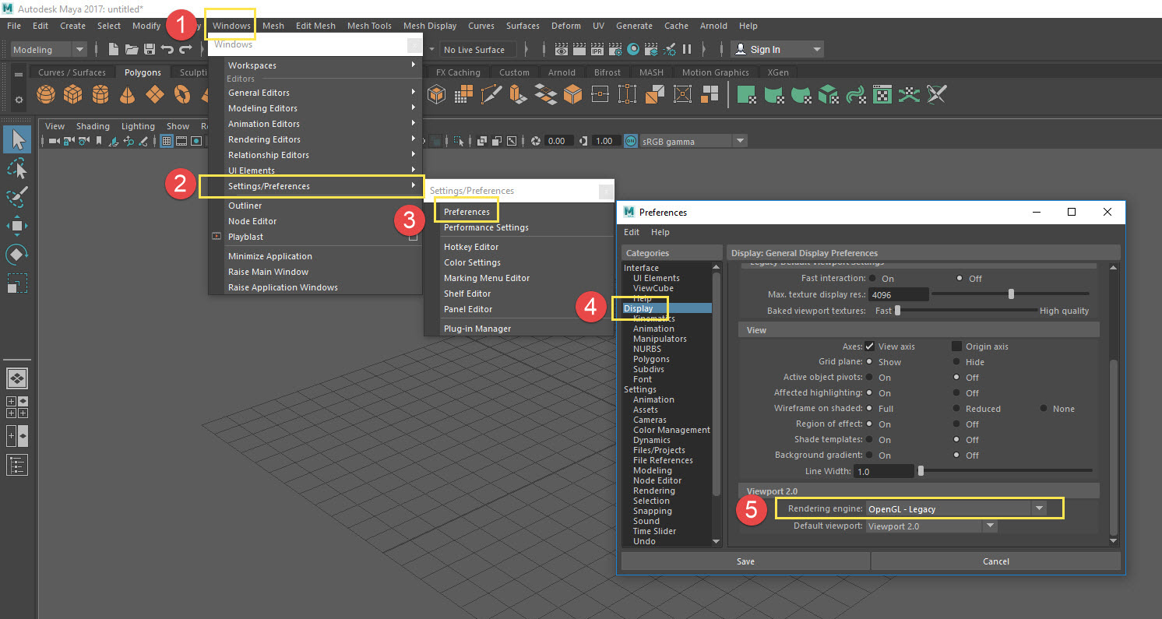Cancel the Preferences dialog
1162x619 pixels.
pos(996,561)
